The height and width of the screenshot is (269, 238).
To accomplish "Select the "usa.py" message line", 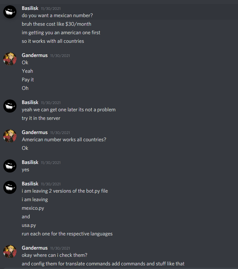I will pyautogui.click(x=29, y=226).
